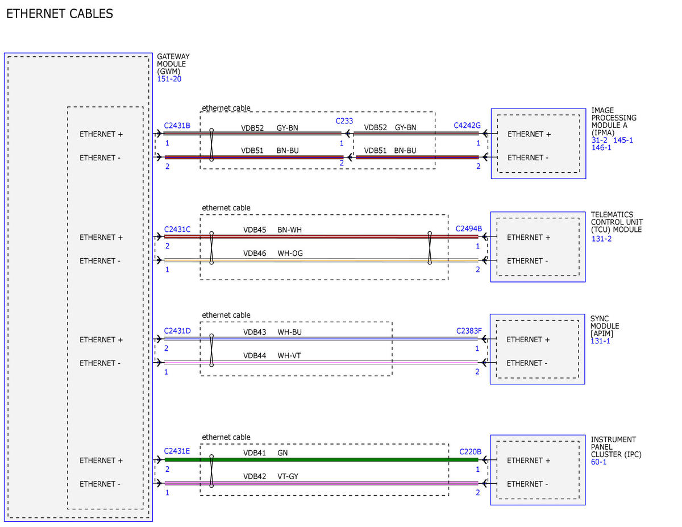Click circuit label VDB41
The width and height of the screenshot is (682, 527).
(x=255, y=453)
